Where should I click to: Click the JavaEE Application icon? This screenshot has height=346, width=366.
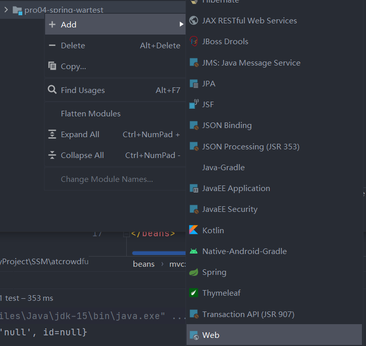pos(194,188)
